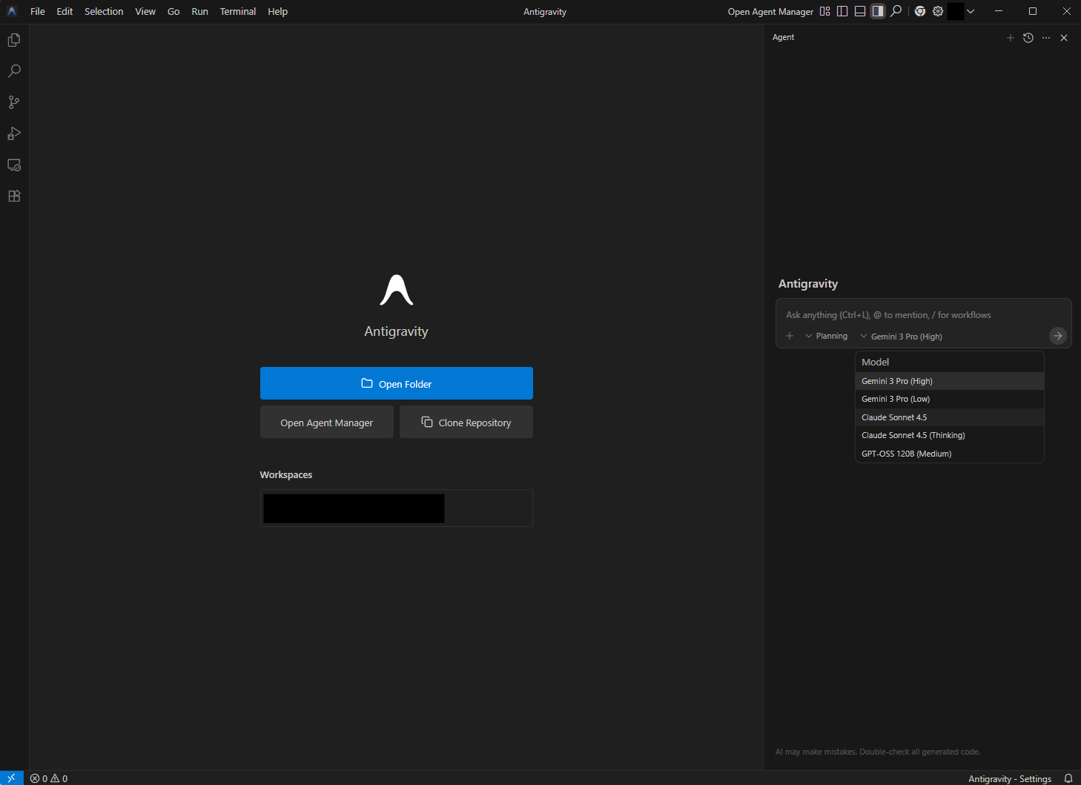Screen dimensions: 1081x785
Task: Open the Search view in activity bar
Action: point(14,71)
